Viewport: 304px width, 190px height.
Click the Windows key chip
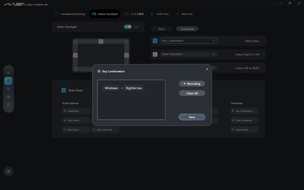click(111, 88)
